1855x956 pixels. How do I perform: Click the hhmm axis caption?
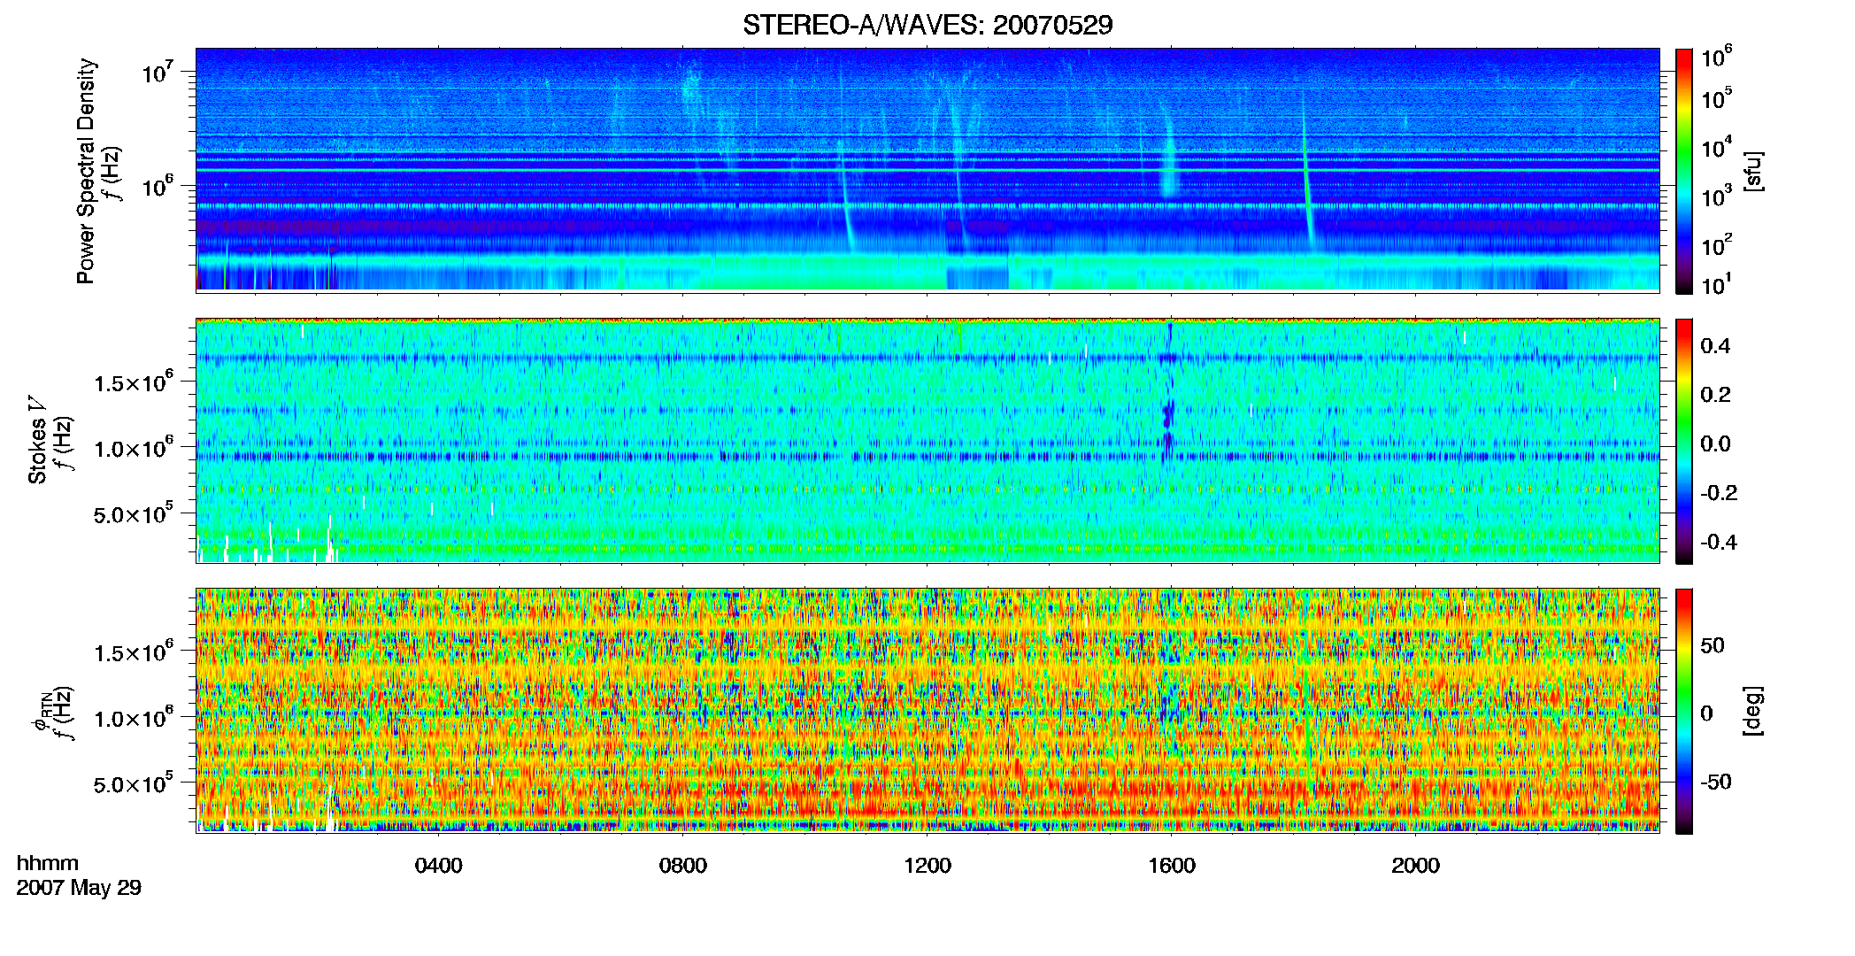coord(48,863)
